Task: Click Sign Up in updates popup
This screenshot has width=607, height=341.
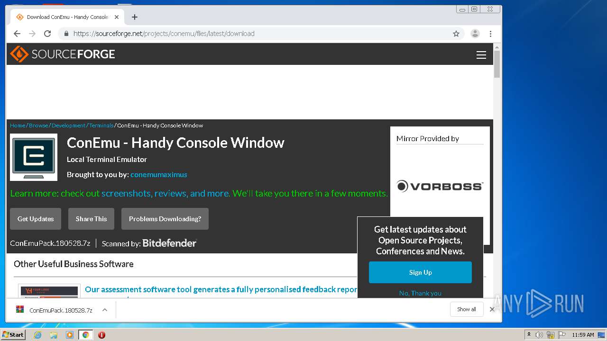Action: (x=420, y=272)
